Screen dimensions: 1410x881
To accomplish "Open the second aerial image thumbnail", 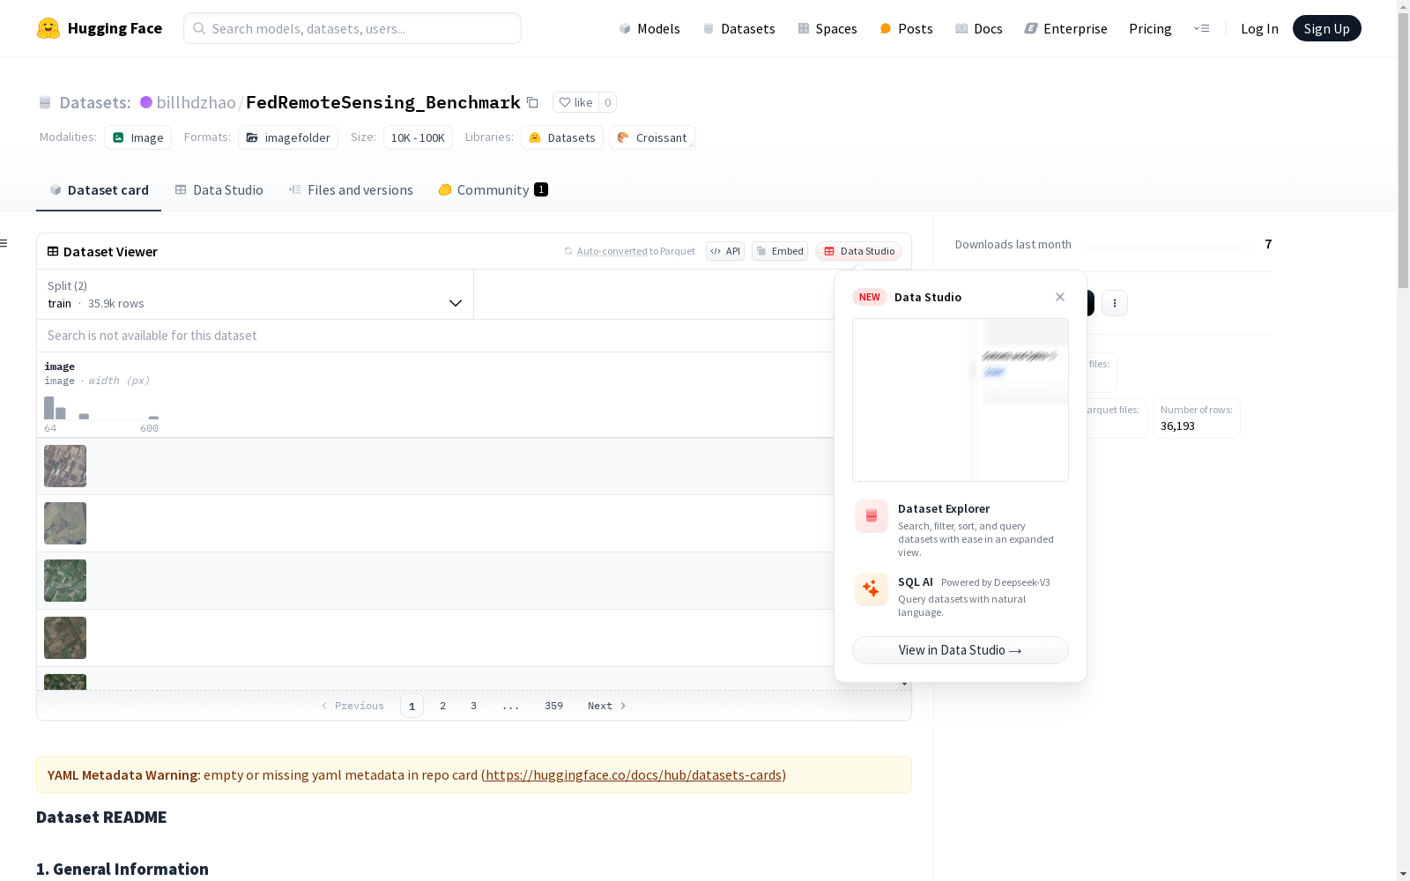I will 65,523.
